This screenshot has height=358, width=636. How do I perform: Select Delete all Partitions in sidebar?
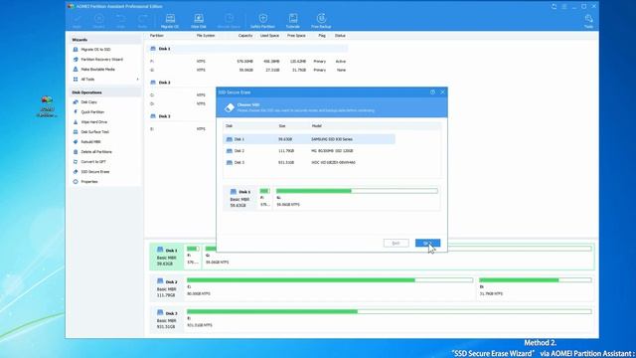click(x=96, y=152)
